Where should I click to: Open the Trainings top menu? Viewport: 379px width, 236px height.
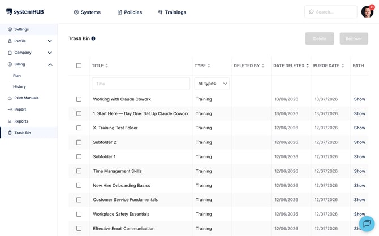(x=172, y=12)
